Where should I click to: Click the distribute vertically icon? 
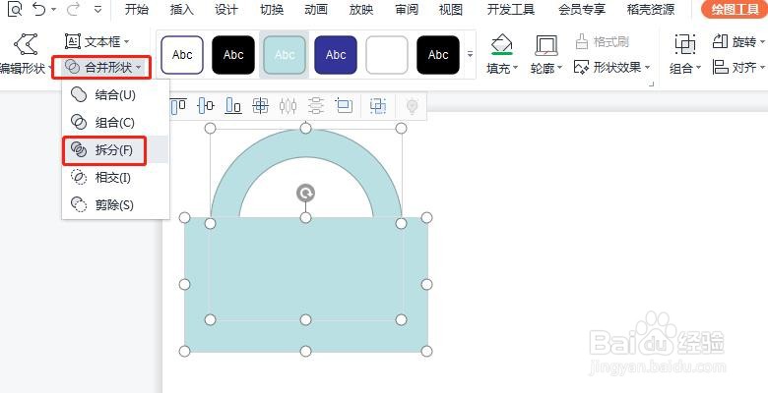pos(316,105)
